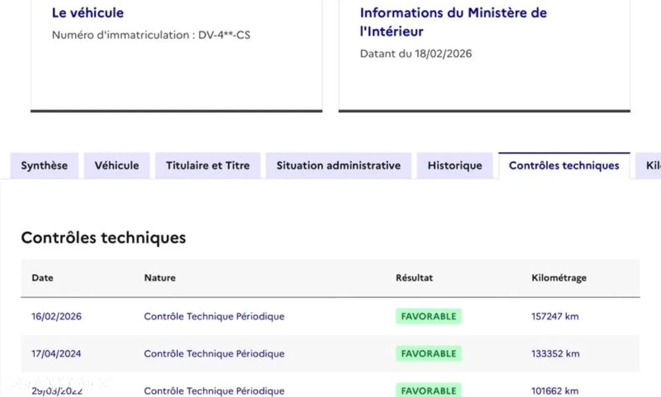Click the Kilométrage column header
The image size is (661, 397).
(559, 278)
